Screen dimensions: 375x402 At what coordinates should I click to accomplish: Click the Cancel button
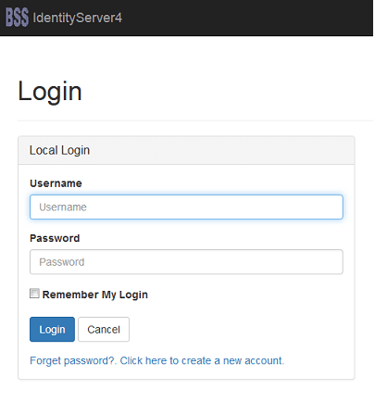pos(104,330)
